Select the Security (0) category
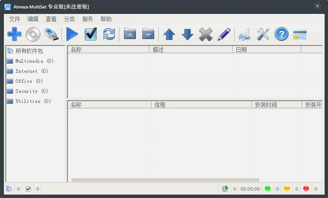Image resolution: width=328 pixels, height=198 pixels. pos(32,91)
